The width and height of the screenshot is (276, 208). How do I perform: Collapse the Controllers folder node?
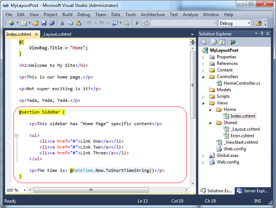pyautogui.click(x=203, y=77)
